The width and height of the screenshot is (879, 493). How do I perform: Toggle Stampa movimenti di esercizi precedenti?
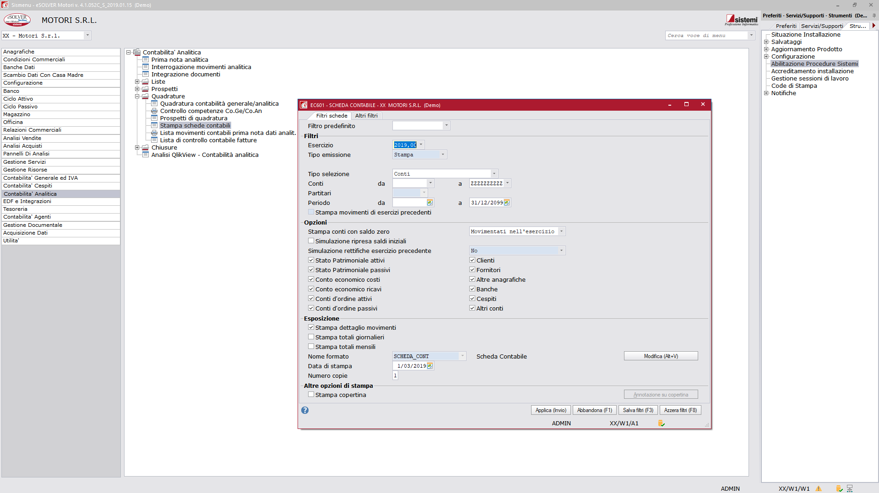pos(311,212)
